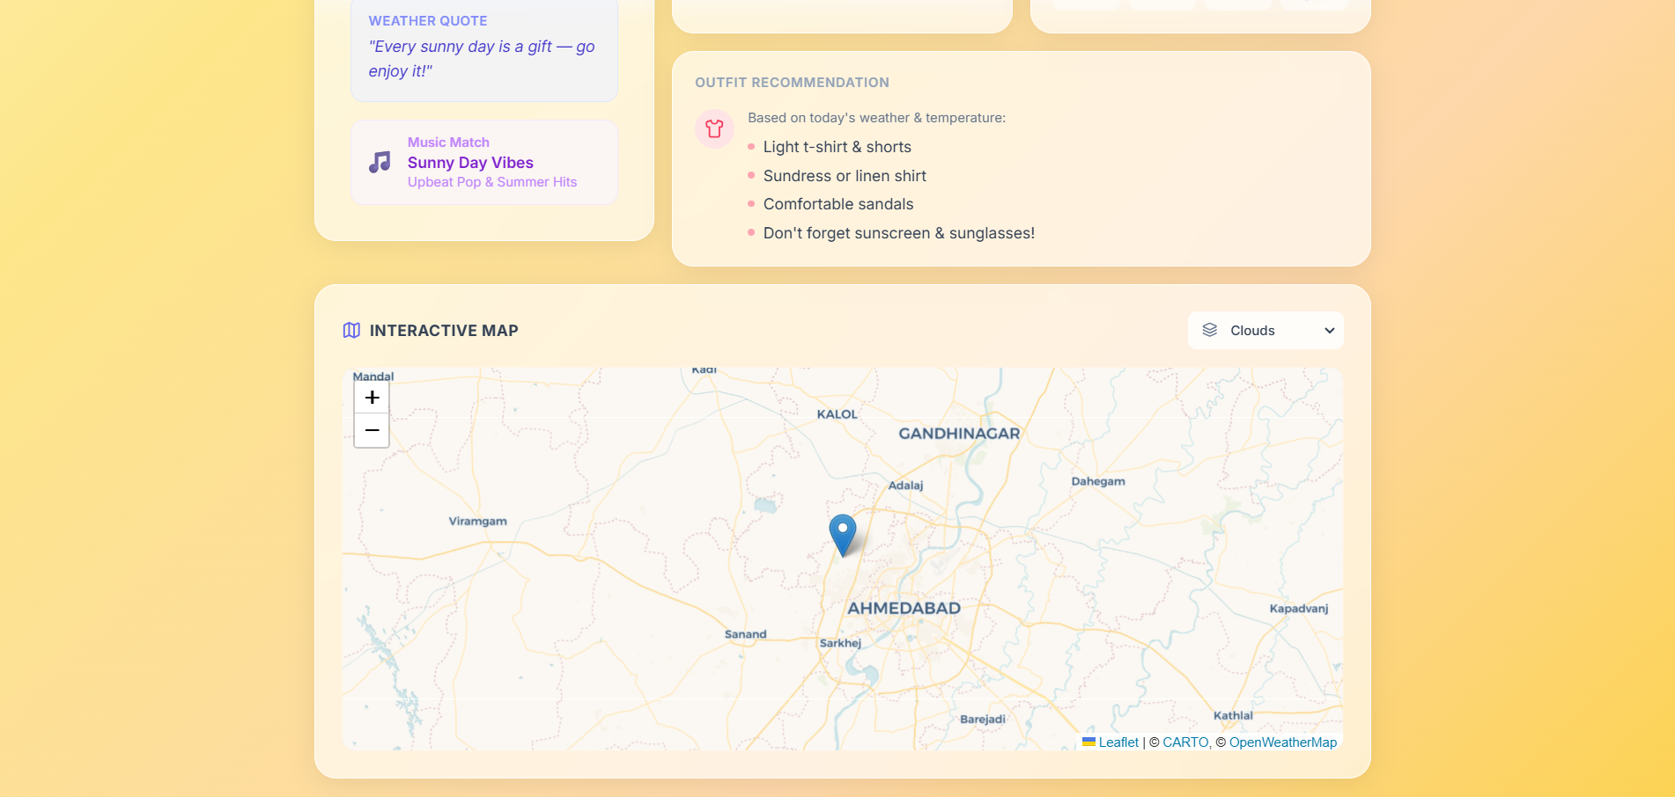Click the Barejadi label on map
Screen dimensions: 1675x797
(x=983, y=720)
